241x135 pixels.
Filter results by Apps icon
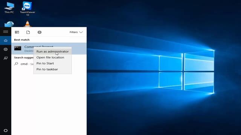point(17,32)
